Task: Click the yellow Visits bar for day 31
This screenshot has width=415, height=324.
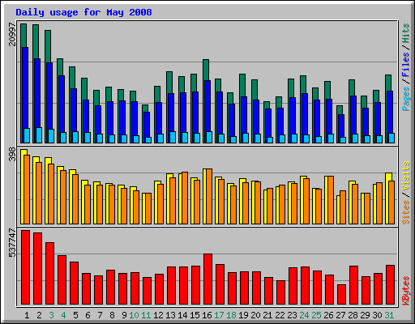Action: pyautogui.click(x=387, y=198)
